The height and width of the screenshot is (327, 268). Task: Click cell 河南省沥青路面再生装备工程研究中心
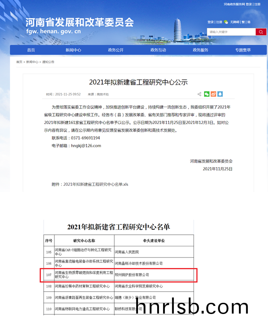click(x=84, y=297)
